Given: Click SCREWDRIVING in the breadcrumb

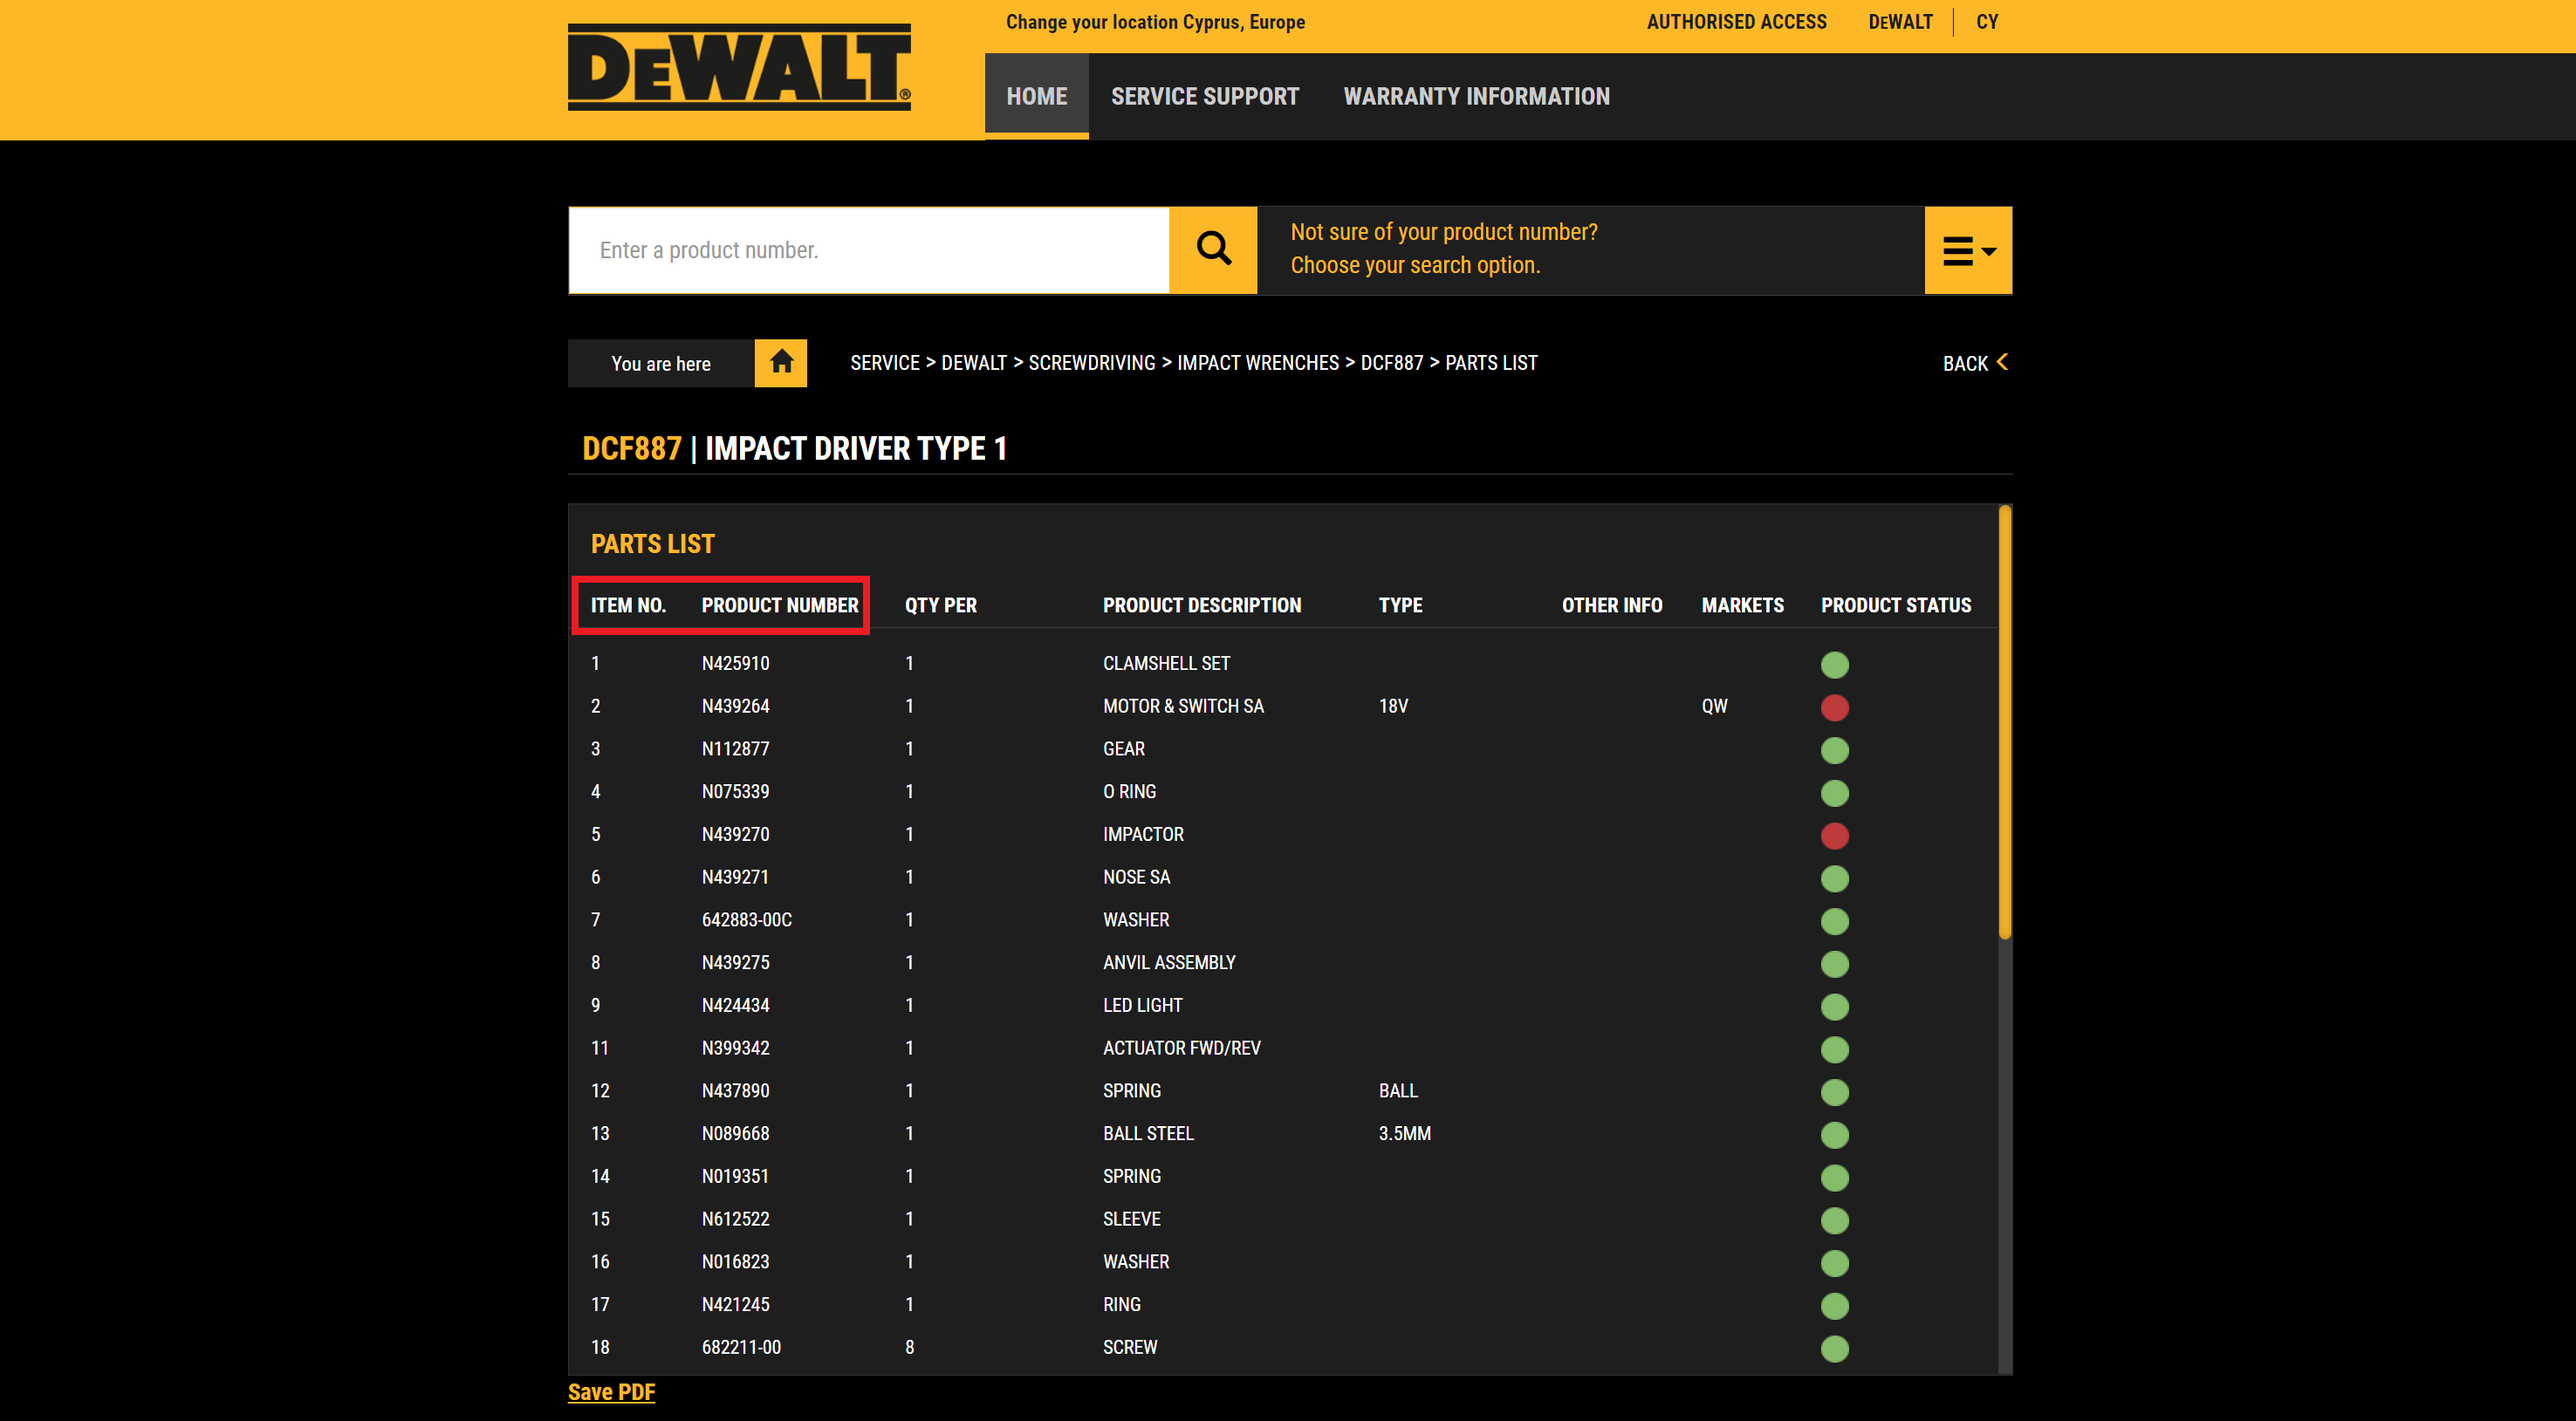Looking at the screenshot, I should point(1091,363).
